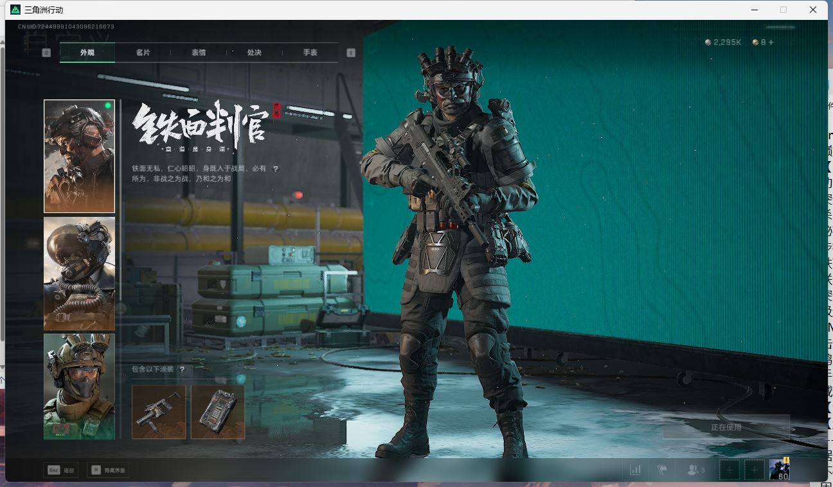The height and width of the screenshot is (487, 833).
Task: Click the first empty teammate plus slot
Action: 729,470
